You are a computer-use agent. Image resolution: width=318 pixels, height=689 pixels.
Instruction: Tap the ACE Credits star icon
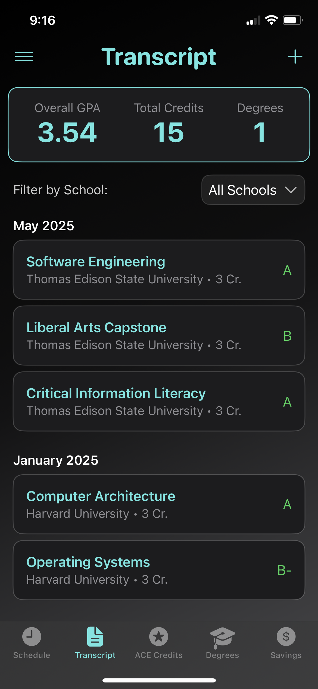[159, 636]
